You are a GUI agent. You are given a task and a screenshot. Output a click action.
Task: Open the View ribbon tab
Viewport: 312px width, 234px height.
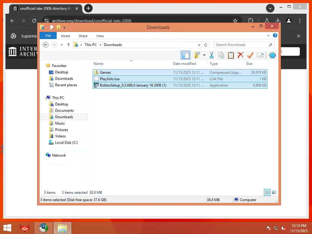point(100,36)
